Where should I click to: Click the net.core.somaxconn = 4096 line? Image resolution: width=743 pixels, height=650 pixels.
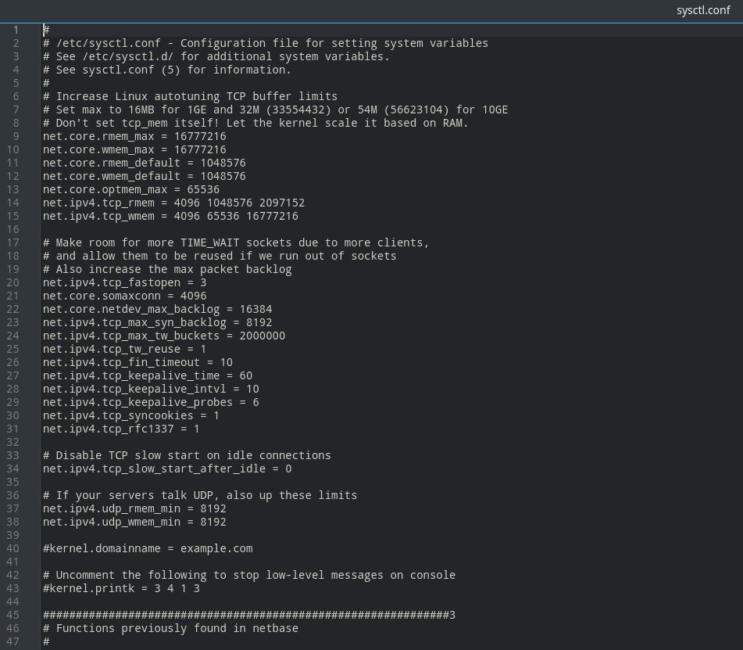(124, 296)
